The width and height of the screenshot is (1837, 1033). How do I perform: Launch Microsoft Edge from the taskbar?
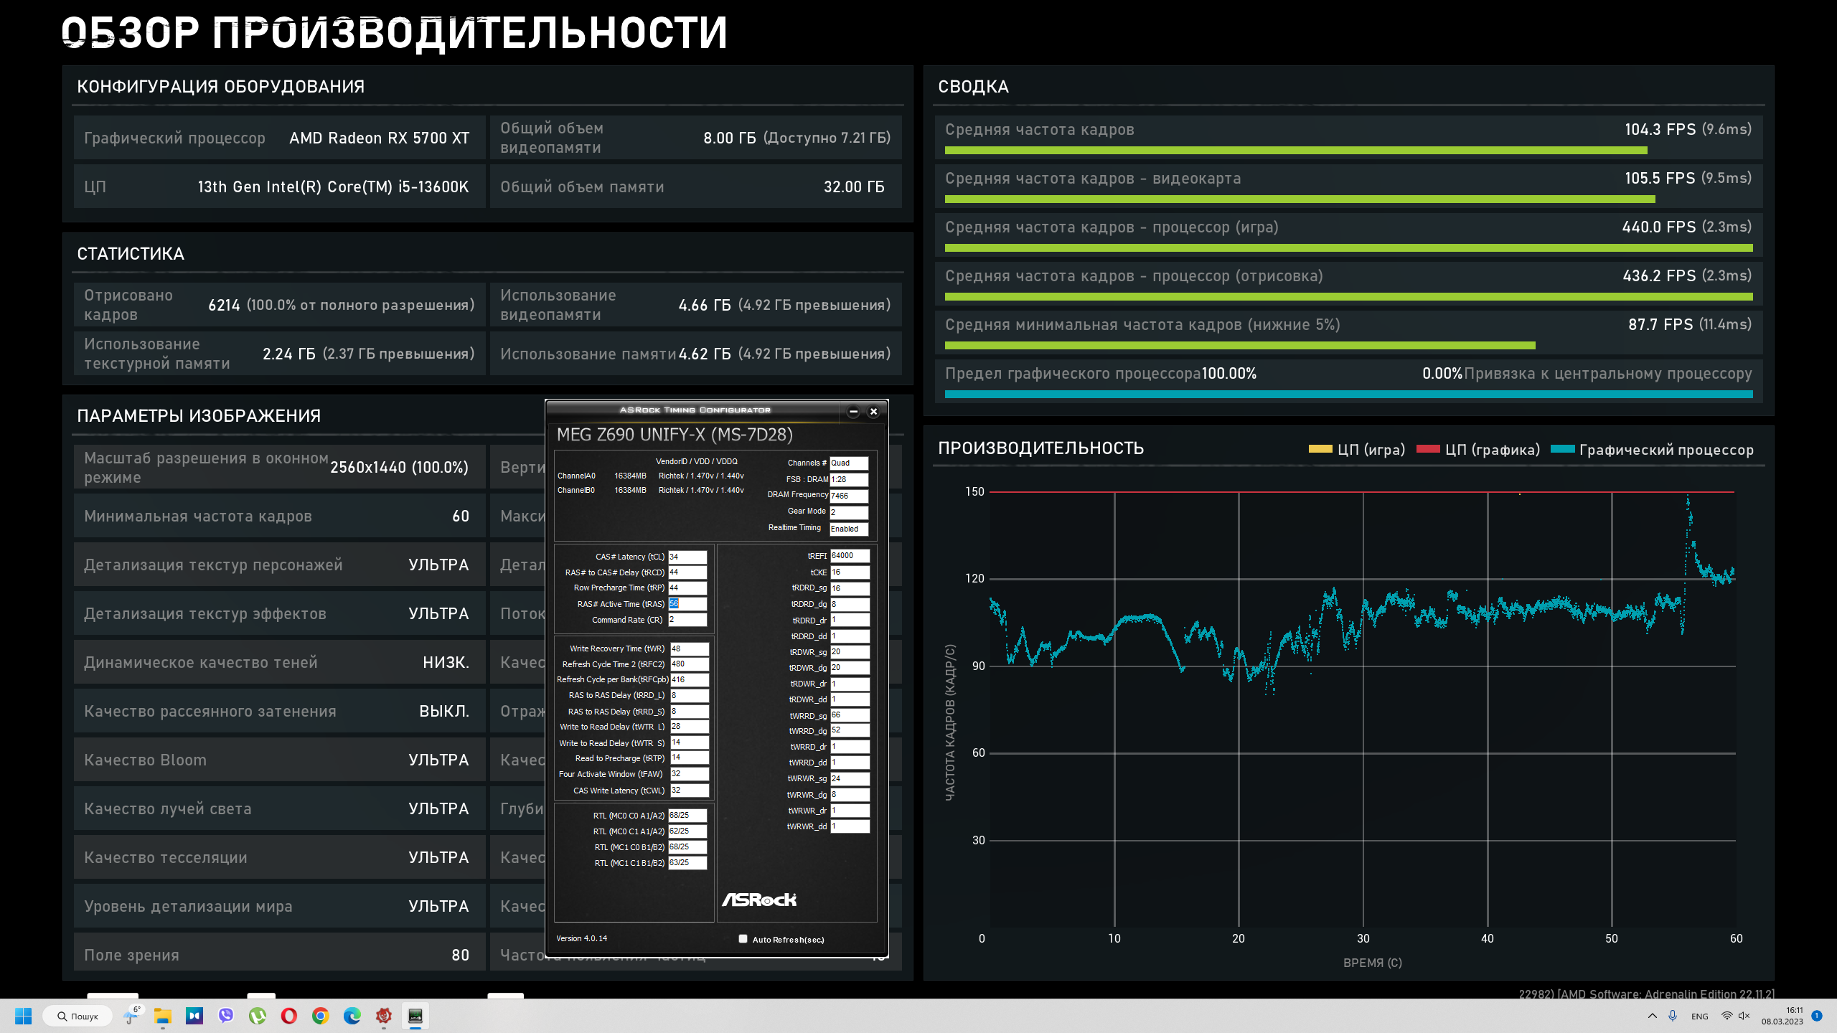click(x=352, y=1016)
